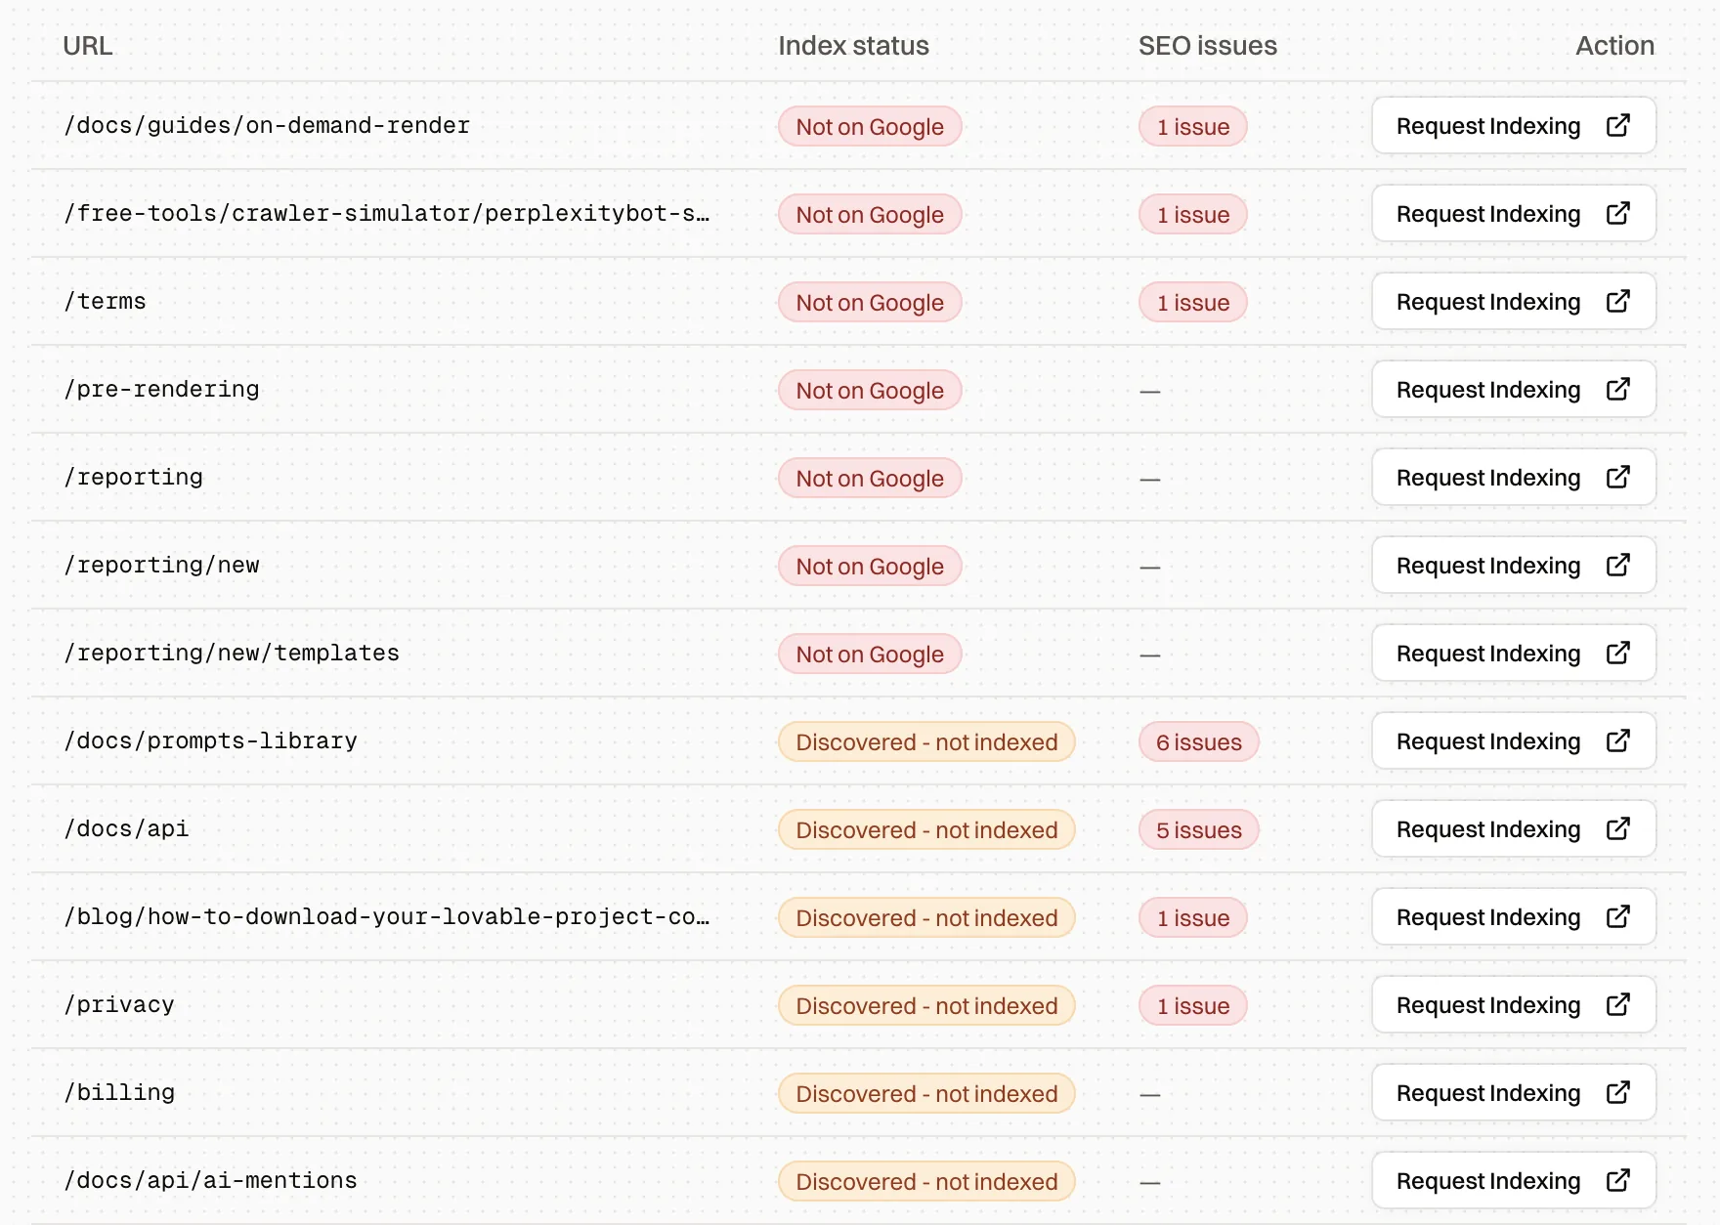1720x1225 pixels.
Task: Select the /docs/api URL text
Action: point(126,829)
